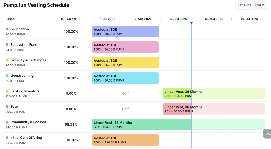This screenshot has height=149, width=271.
Task: Click the Foundation purple dot
Action: [7, 29]
